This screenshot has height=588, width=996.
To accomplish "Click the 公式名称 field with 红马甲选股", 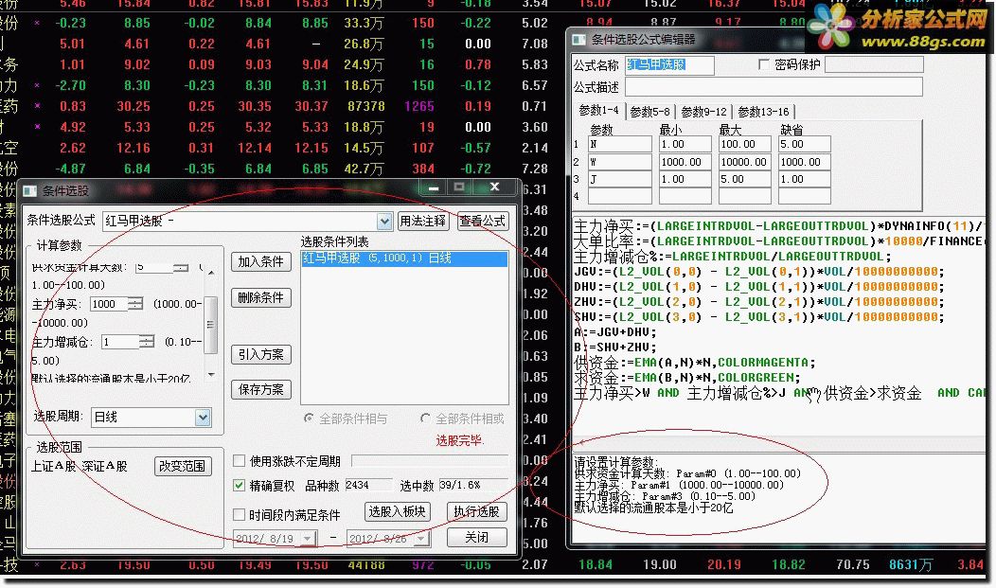I will (x=669, y=64).
